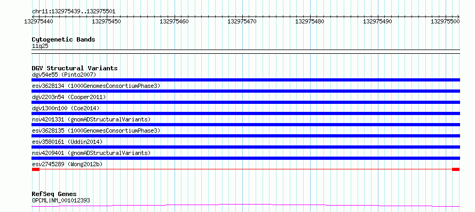This screenshot has height=212, width=475.
Task: Click the right red block of esv2745289
Action: click(456, 169)
